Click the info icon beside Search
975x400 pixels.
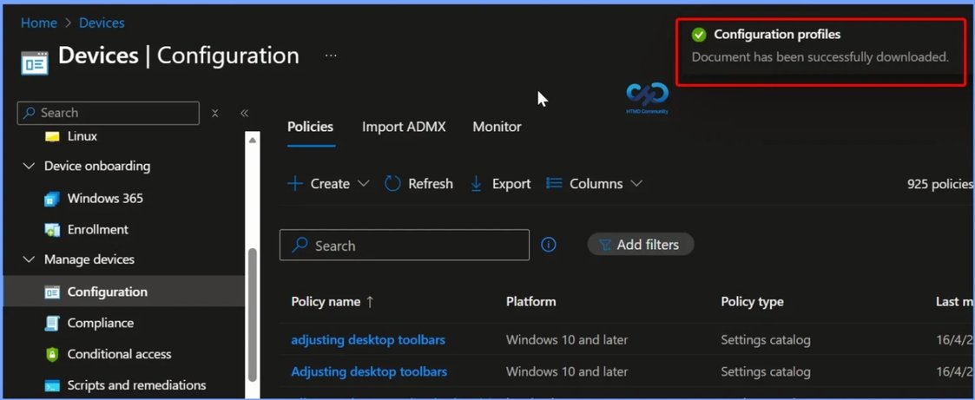pos(549,245)
